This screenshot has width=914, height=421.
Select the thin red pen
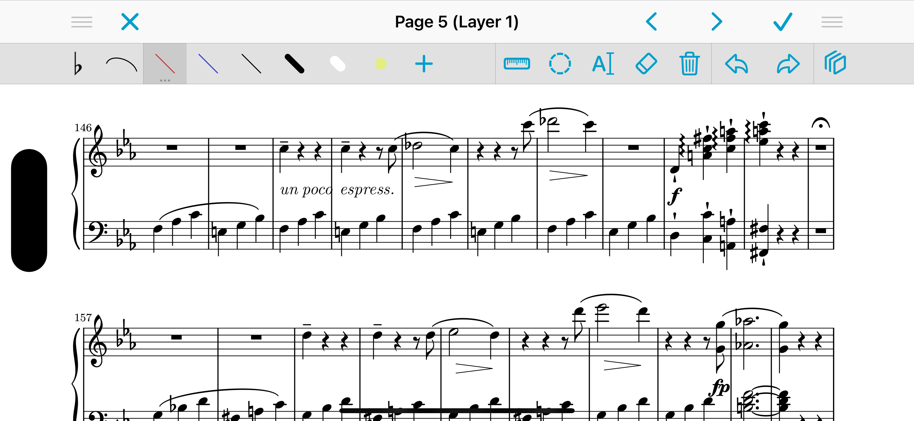[x=165, y=64]
